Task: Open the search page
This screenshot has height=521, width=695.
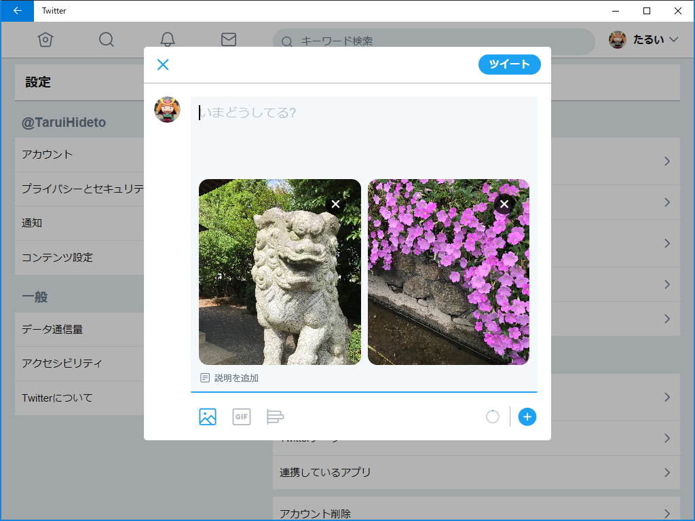Action: 106,40
